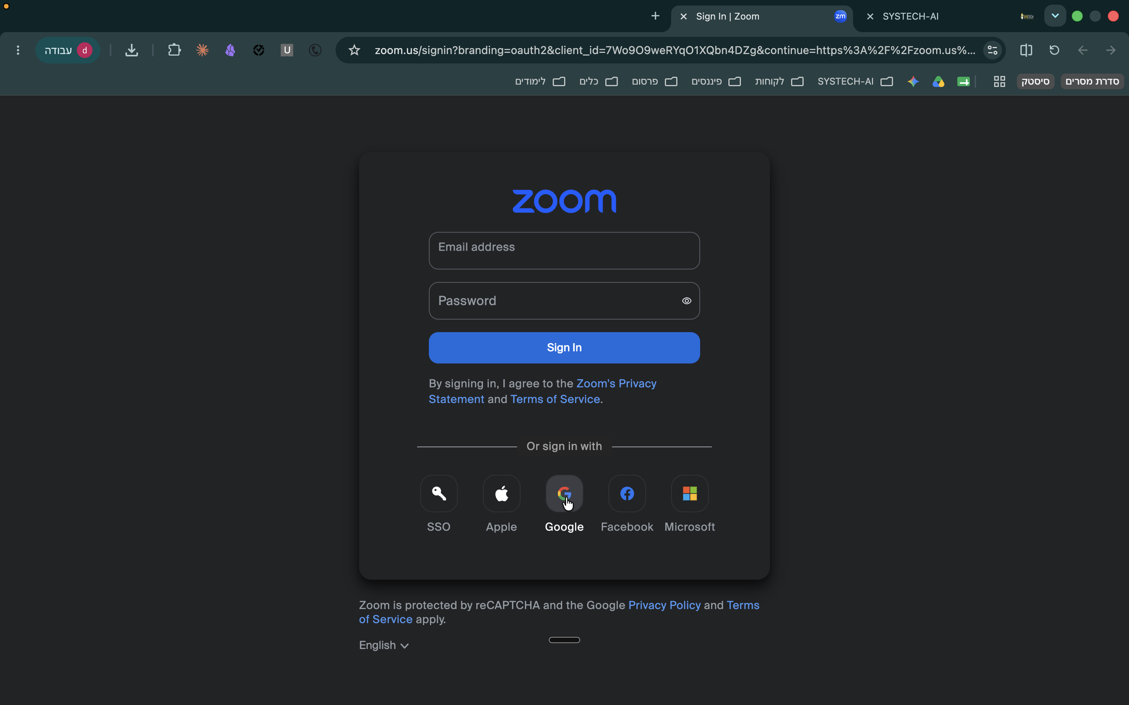1129x705 pixels.
Task: Open the green plus bookmark icon
Action: coord(964,81)
